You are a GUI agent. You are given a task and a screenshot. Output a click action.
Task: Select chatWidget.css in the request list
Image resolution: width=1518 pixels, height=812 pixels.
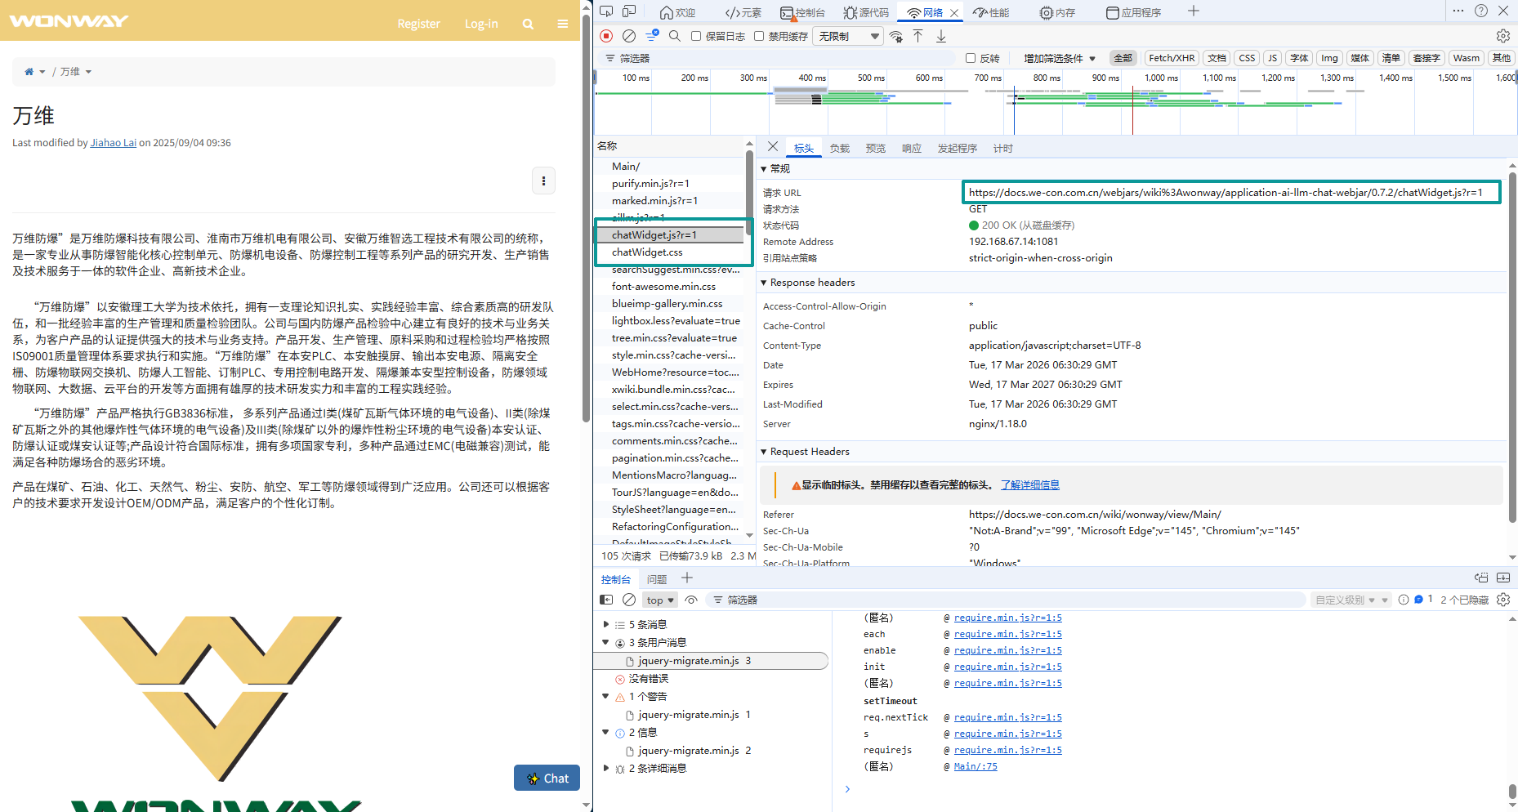coord(647,252)
